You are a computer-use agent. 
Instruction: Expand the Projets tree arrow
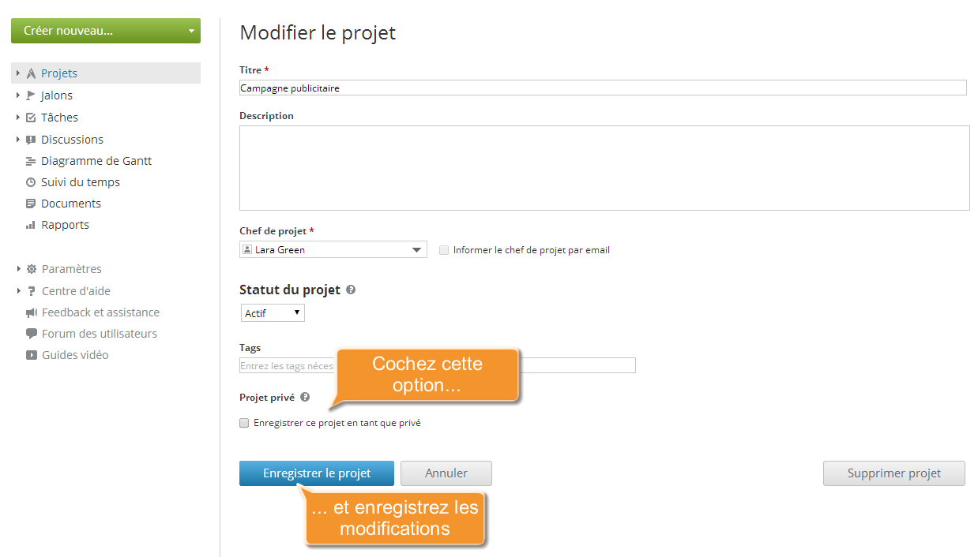(x=18, y=73)
